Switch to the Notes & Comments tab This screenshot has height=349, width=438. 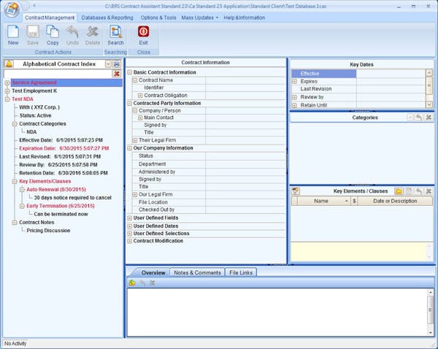tap(197, 272)
